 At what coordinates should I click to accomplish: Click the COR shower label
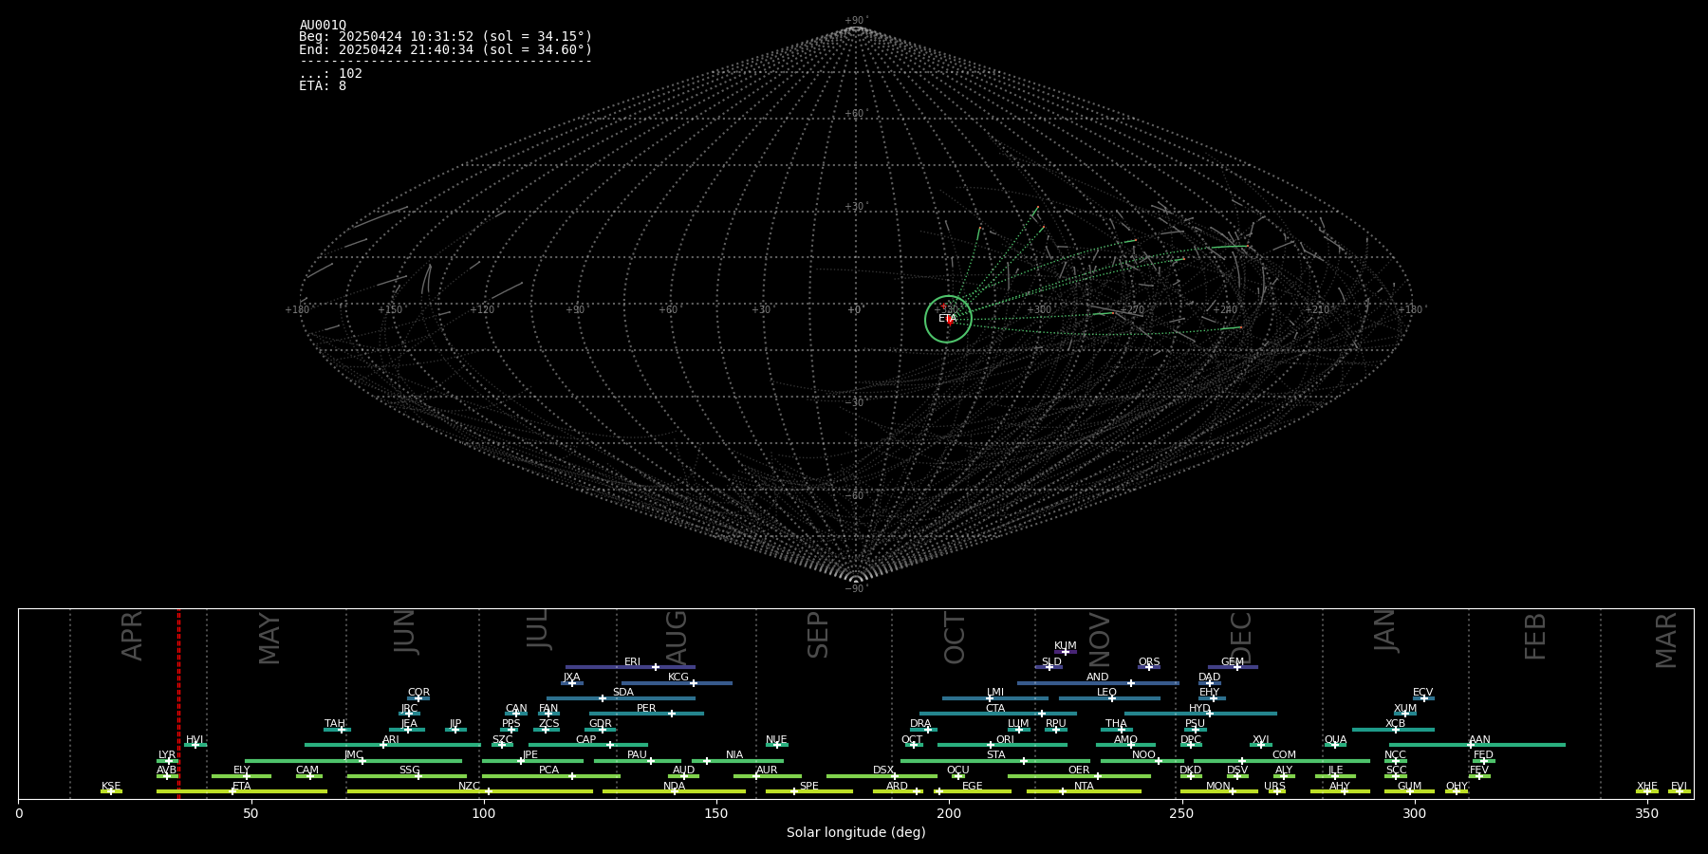418,693
